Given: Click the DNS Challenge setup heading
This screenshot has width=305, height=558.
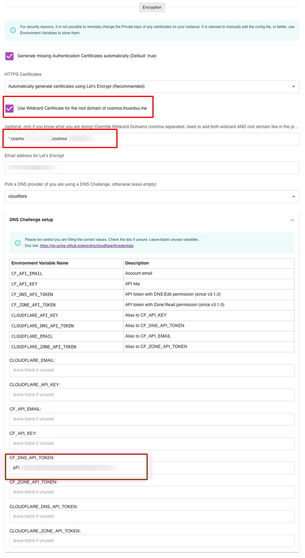Looking at the screenshot, I should [x=31, y=220].
